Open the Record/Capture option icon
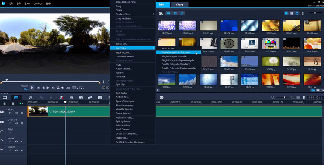The width and height of the screenshot is (324, 165). pos(61,97)
